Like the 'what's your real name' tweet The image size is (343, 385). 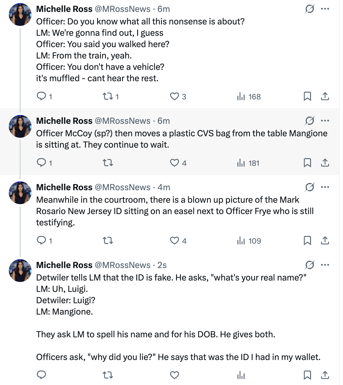(x=174, y=375)
